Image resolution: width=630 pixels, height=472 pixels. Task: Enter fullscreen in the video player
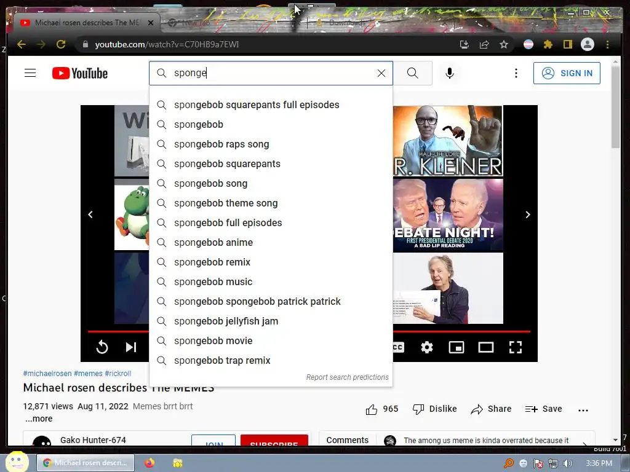point(516,347)
